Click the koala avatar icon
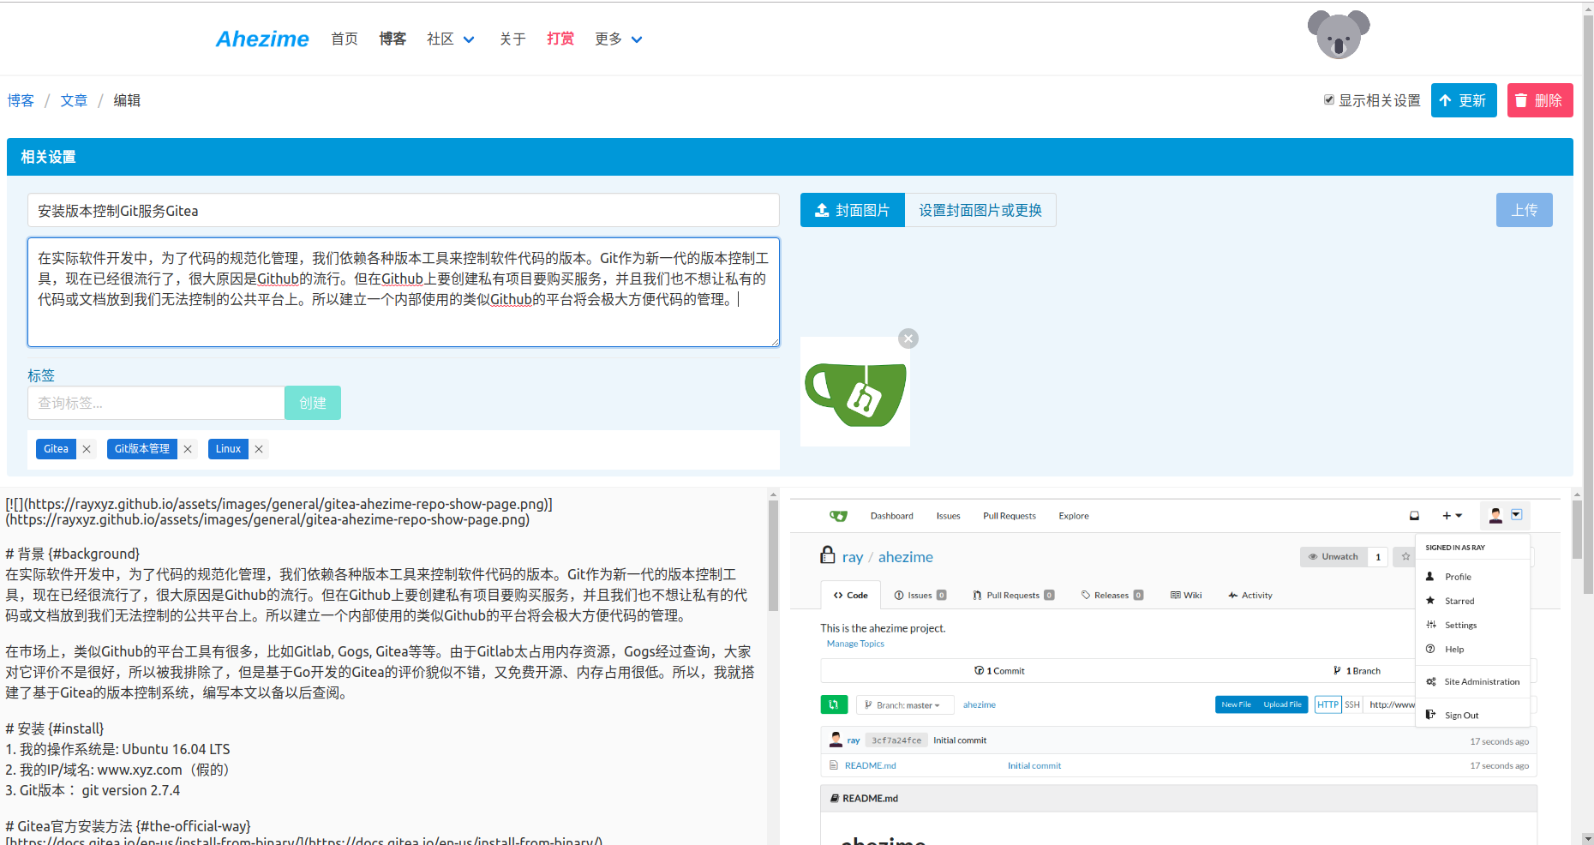The width and height of the screenshot is (1594, 845). tap(1339, 35)
